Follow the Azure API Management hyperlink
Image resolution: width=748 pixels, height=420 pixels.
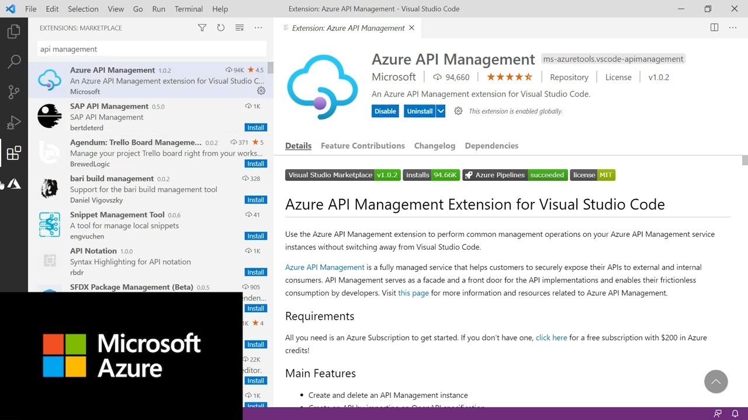click(x=325, y=267)
